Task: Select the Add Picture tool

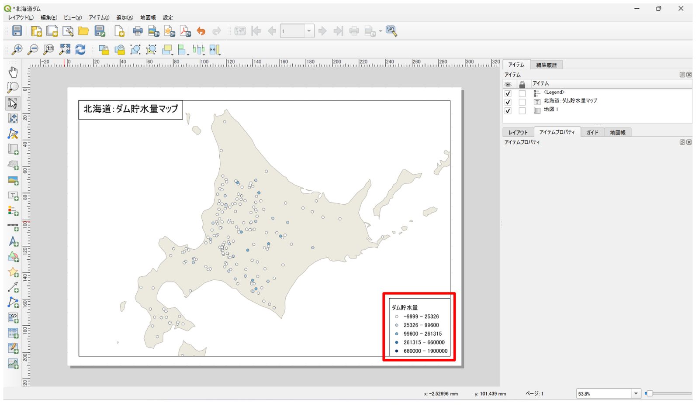Action: (x=13, y=180)
